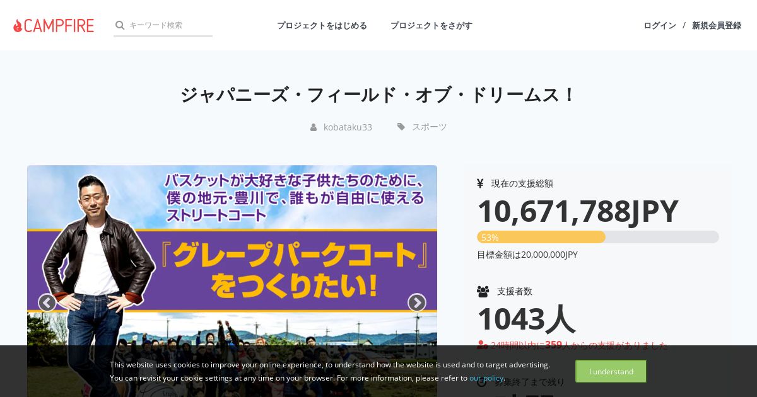
Task: Click the project title ジャパニーズ・フィールド・オブ・ドリームス！
Action: pos(378,95)
